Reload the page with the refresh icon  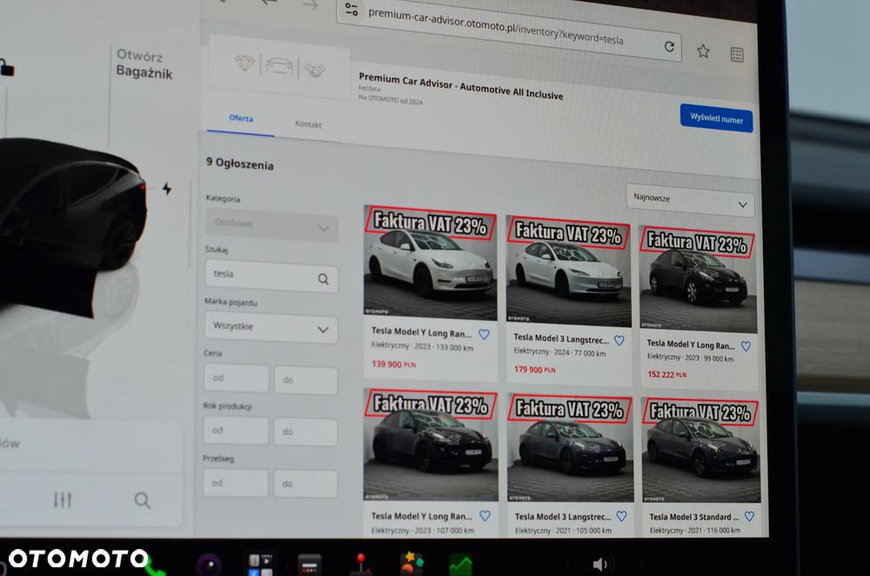(x=669, y=47)
